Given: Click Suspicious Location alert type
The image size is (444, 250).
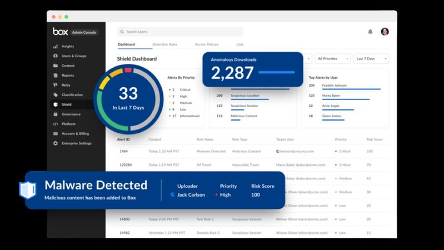Looking at the screenshot, I should tap(245, 96).
